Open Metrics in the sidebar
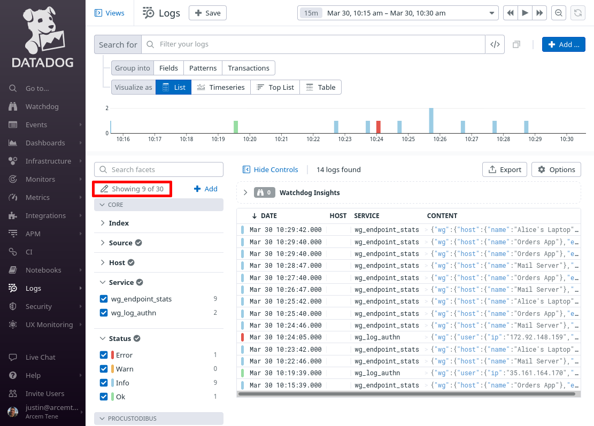 click(37, 197)
